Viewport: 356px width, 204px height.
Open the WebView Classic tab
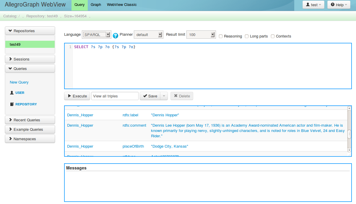pos(122,5)
